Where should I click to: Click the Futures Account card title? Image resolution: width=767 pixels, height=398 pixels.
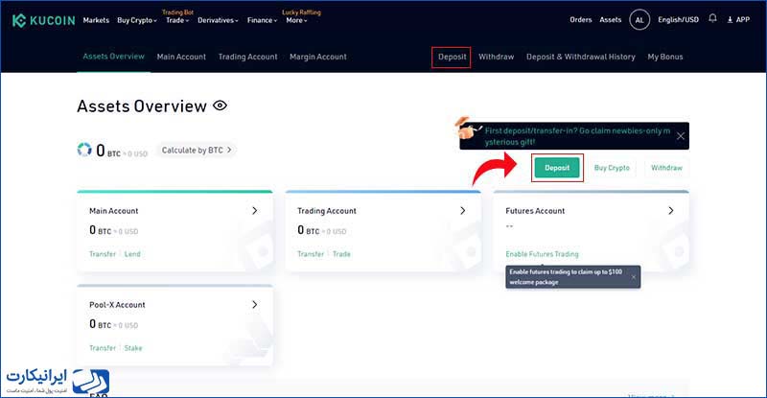(x=535, y=211)
